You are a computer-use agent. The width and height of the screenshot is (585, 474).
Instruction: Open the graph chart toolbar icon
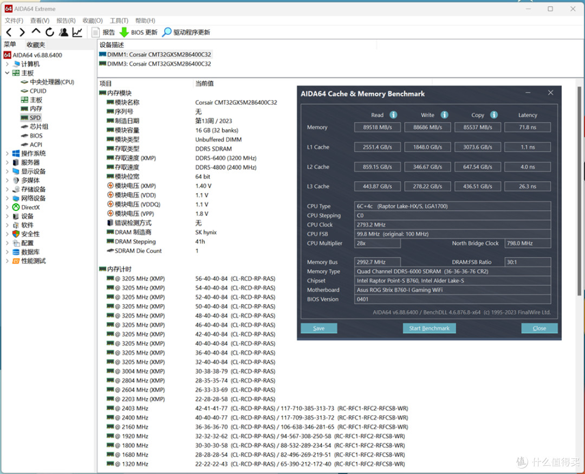[x=77, y=33]
